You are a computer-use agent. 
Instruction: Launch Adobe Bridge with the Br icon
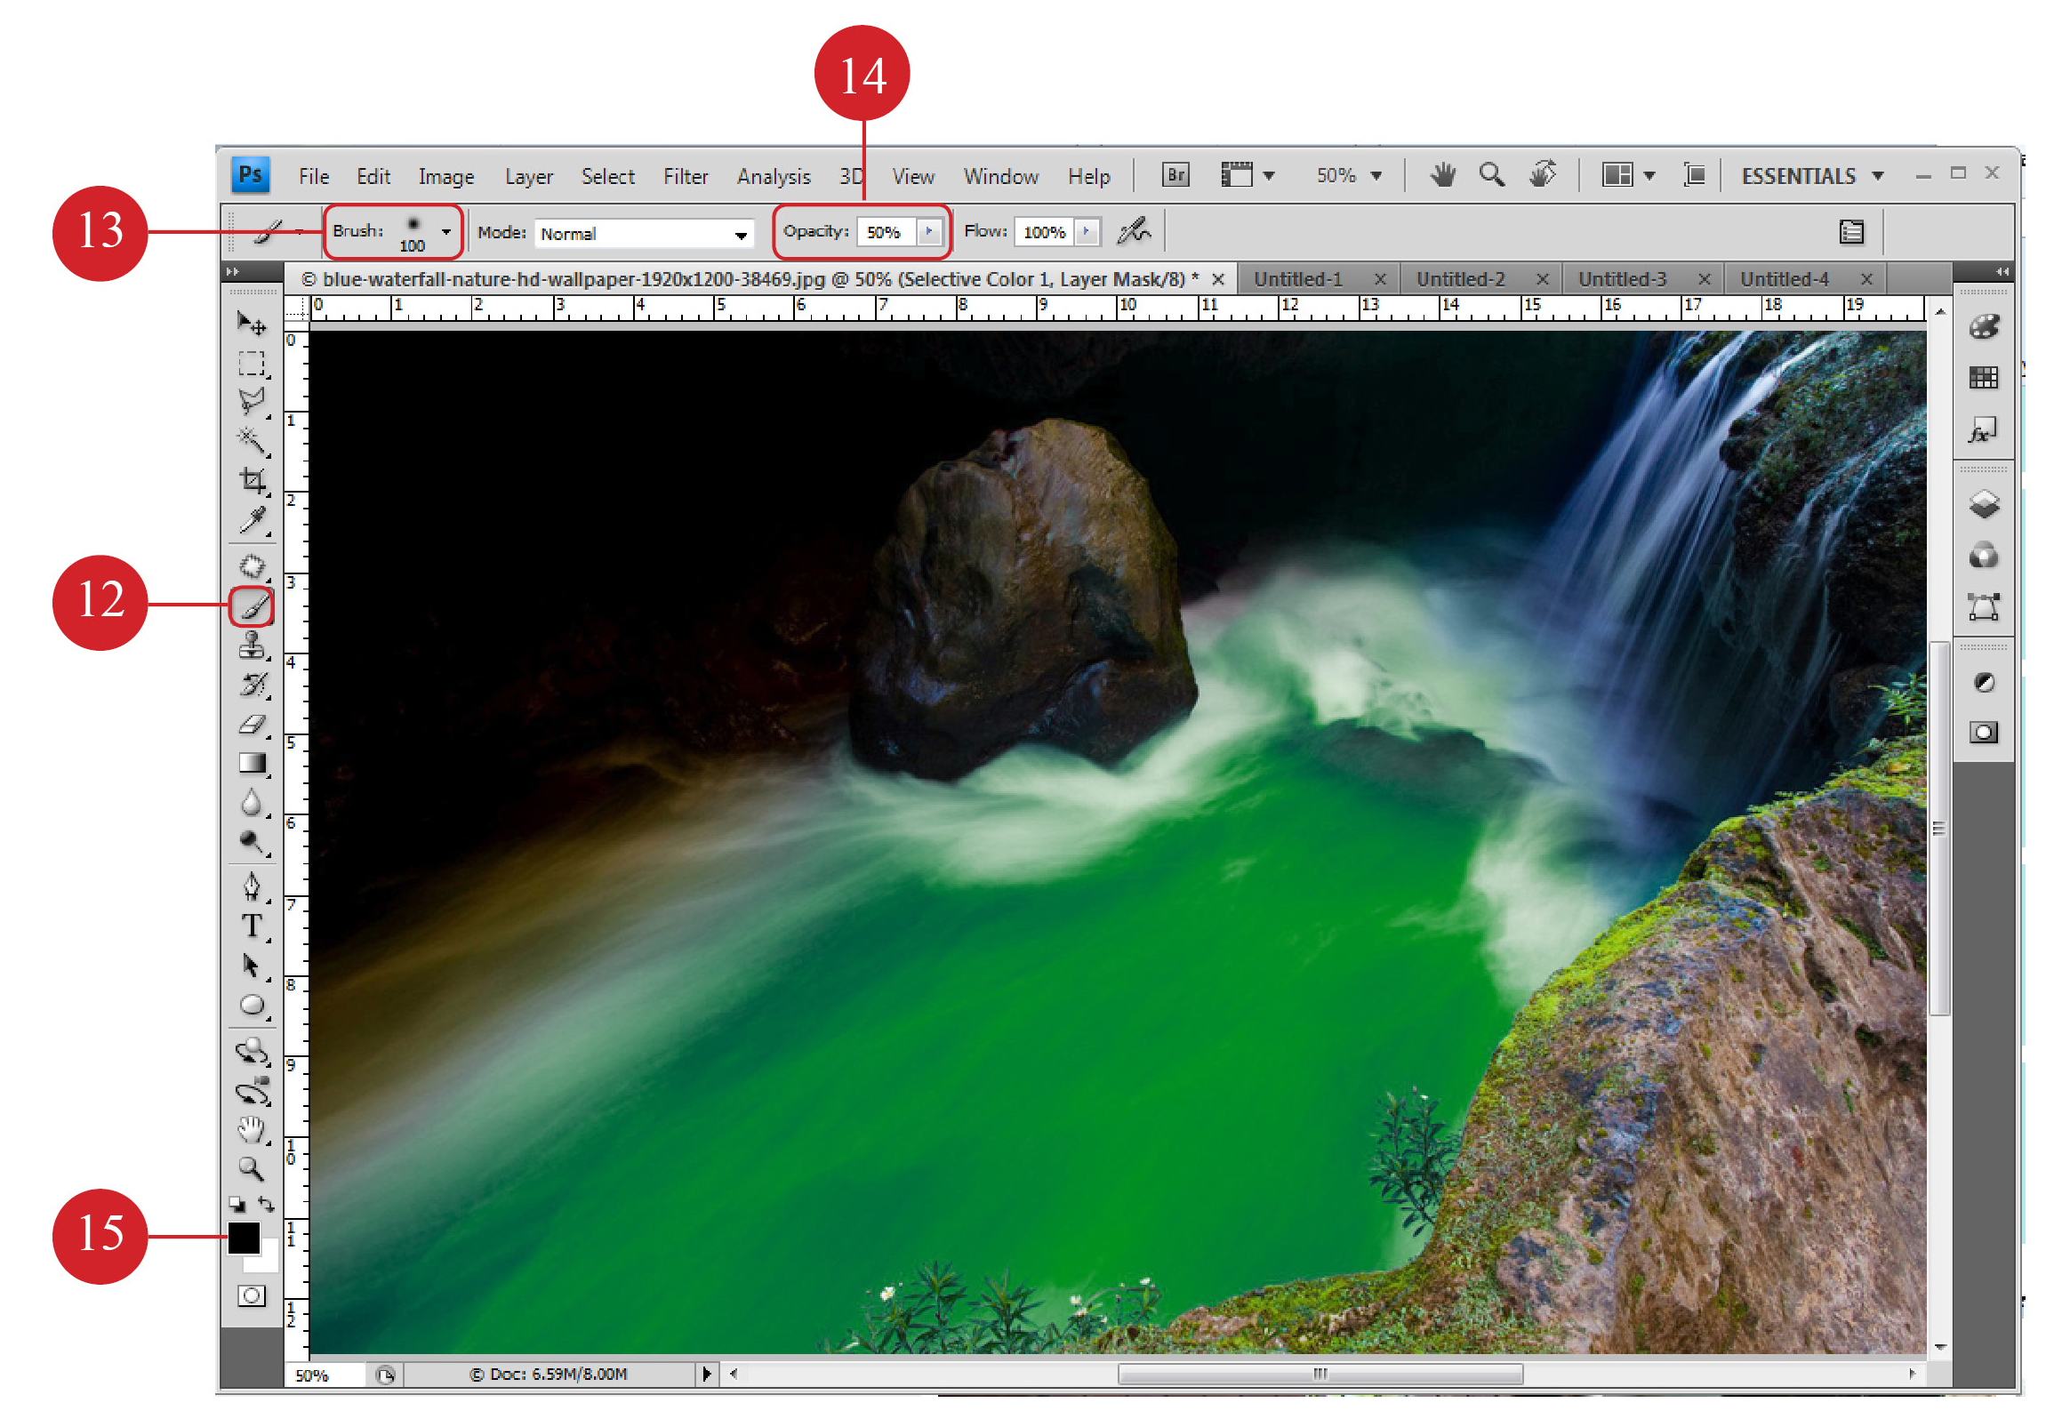(x=1174, y=174)
